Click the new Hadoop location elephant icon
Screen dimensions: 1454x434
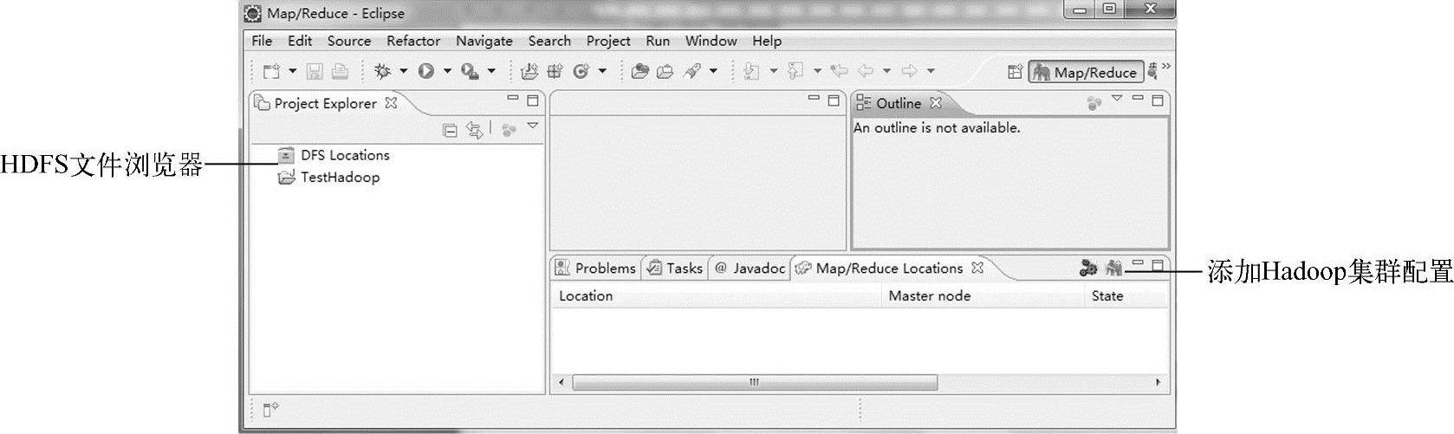(1113, 268)
